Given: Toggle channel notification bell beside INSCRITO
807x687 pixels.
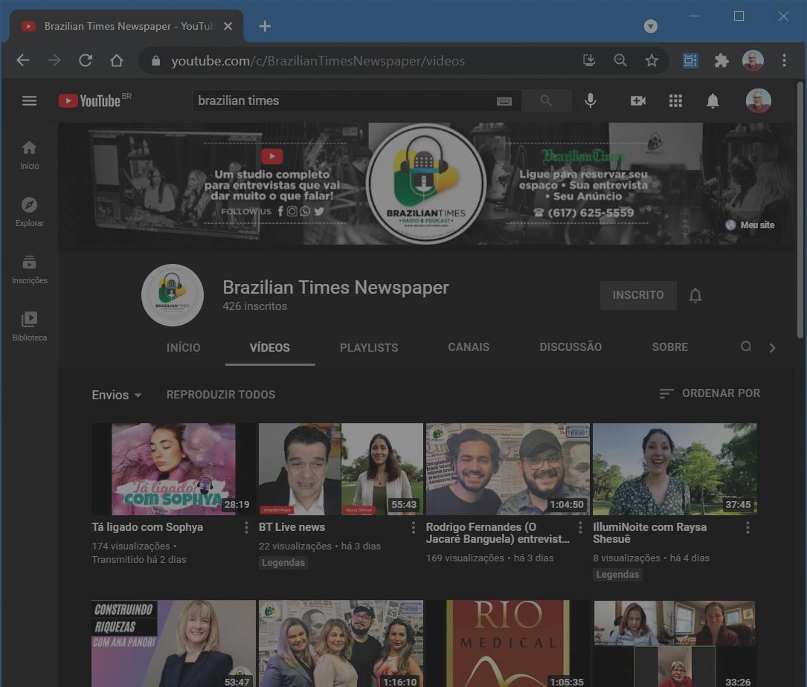Looking at the screenshot, I should click(695, 295).
